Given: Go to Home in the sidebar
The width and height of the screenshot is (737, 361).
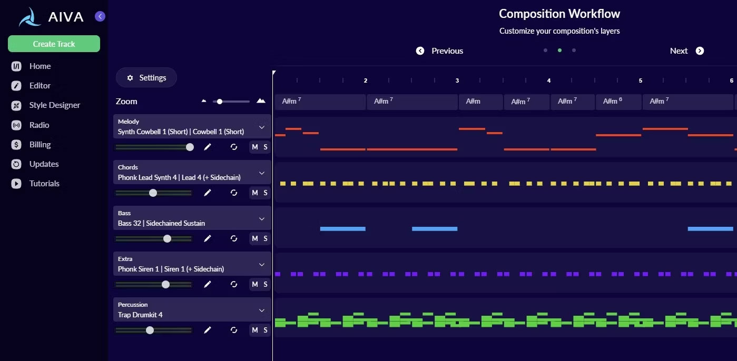Looking at the screenshot, I should (41, 66).
